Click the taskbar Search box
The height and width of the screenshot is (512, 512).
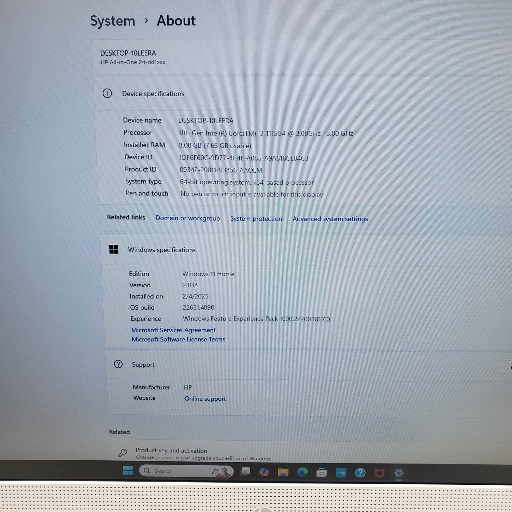coord(186,471)
